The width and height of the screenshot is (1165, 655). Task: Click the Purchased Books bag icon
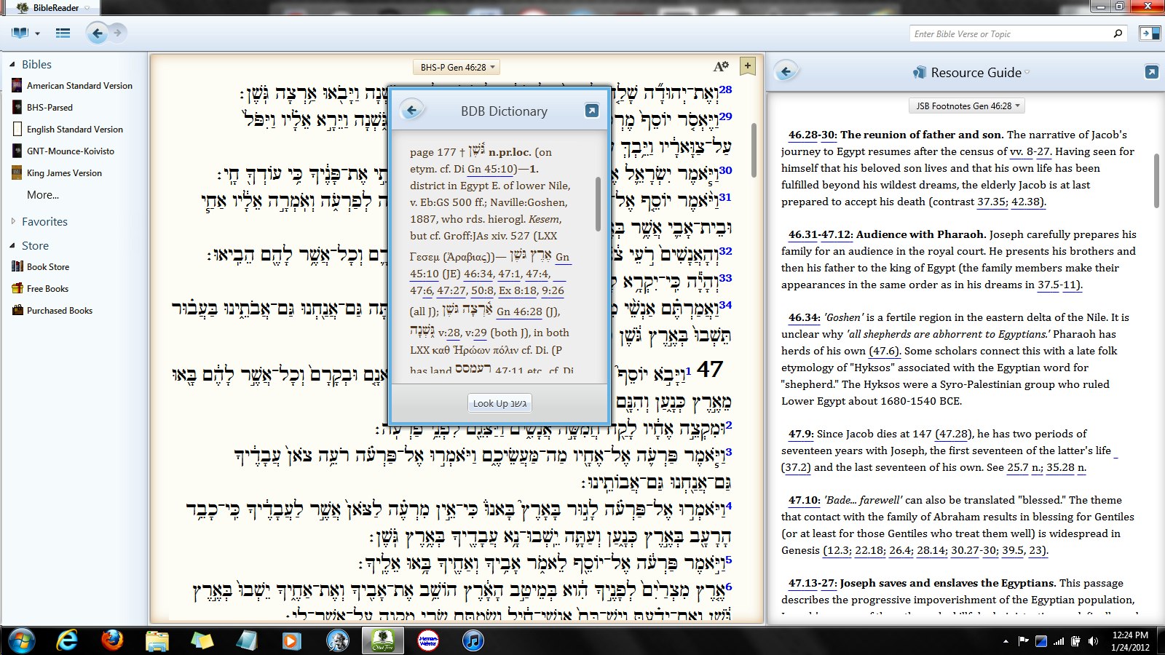pos(17,310)
